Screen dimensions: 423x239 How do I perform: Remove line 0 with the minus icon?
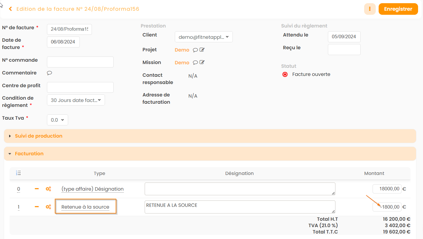click(x=37, y=189)
